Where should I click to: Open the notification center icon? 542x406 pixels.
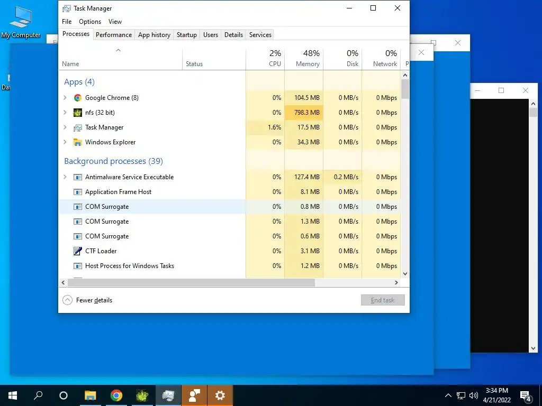click(526, 395)
